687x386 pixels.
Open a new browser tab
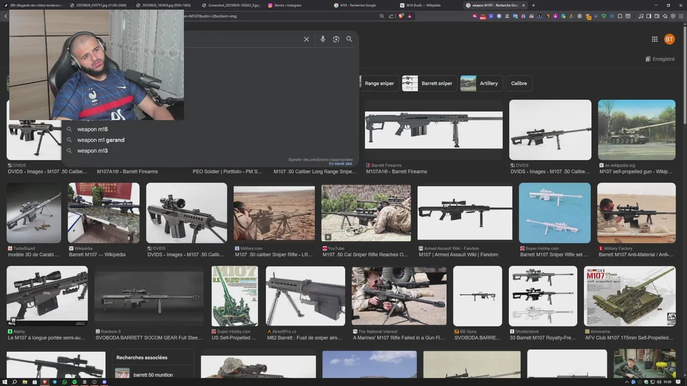[x=533, y=5]
